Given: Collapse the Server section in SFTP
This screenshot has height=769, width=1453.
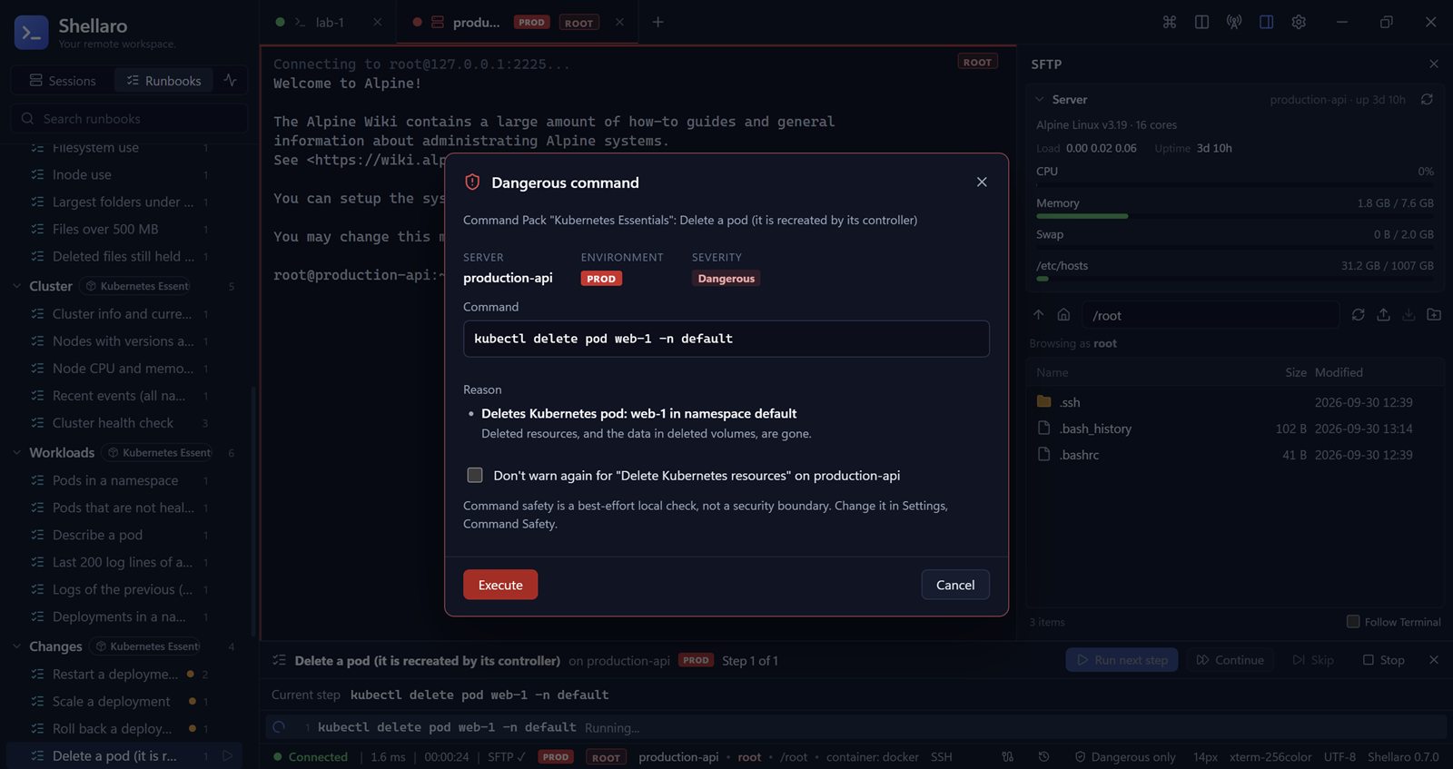Looking at the screenshot, I should click(1040, 99).
